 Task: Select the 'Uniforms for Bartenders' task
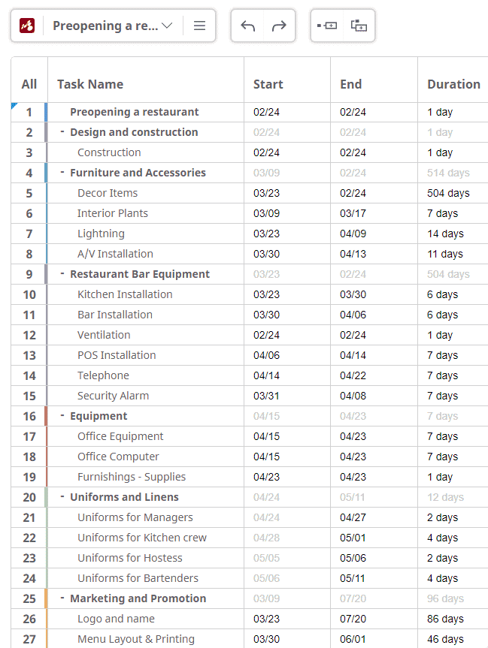coord(138,577)
